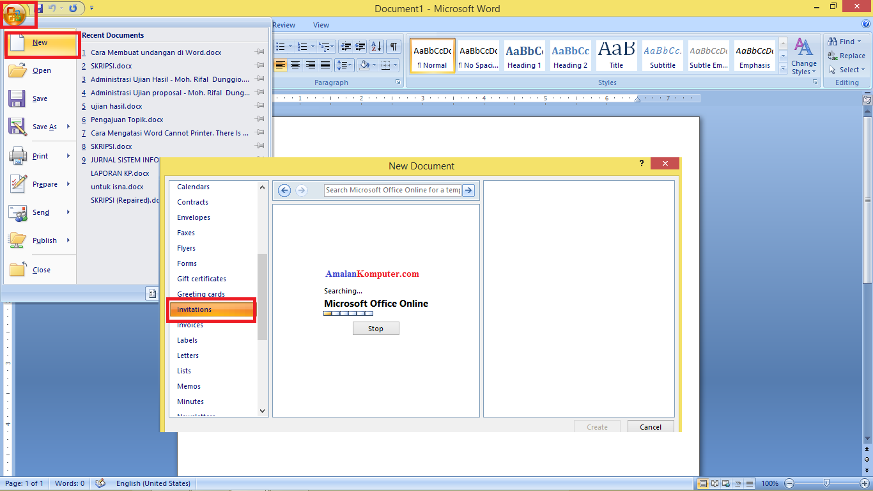Choose Open in the Office menu
873x491 pixels.
pos(40,70)
